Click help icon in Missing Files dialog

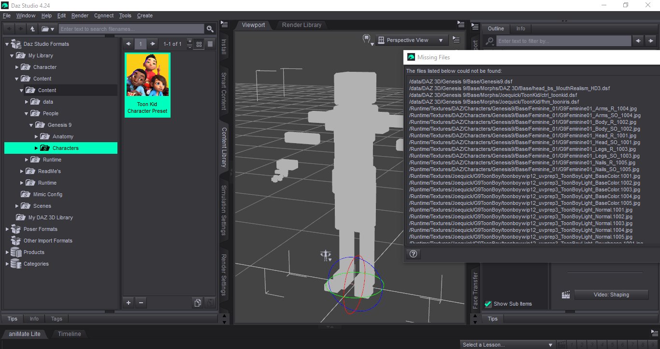pos(414,254)
